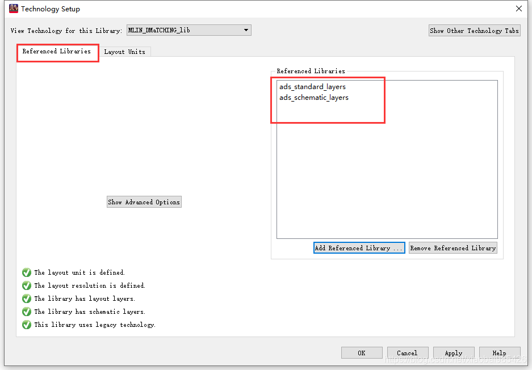Click the Technology Setup title bar icon
This screenshot has height=370, width=532.
tap(14, 9)
